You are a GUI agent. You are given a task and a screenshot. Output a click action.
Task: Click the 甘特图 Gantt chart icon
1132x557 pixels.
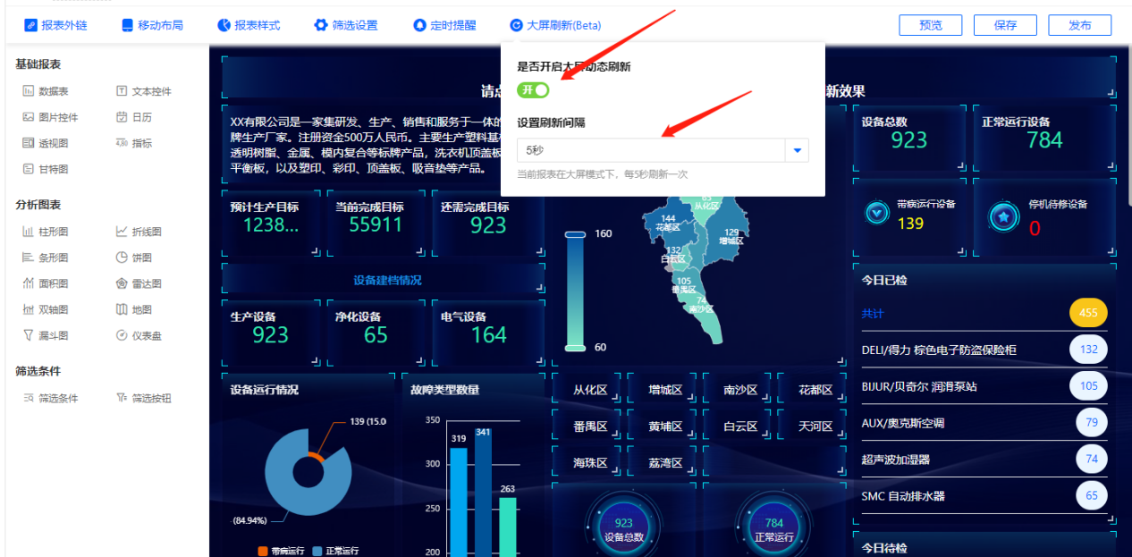coord(29,169)
